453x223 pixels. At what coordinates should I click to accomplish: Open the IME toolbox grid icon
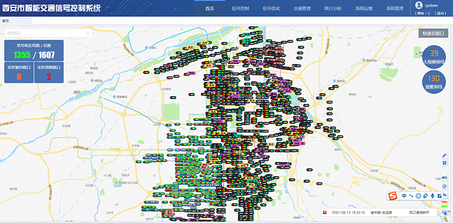coord(439,196)
